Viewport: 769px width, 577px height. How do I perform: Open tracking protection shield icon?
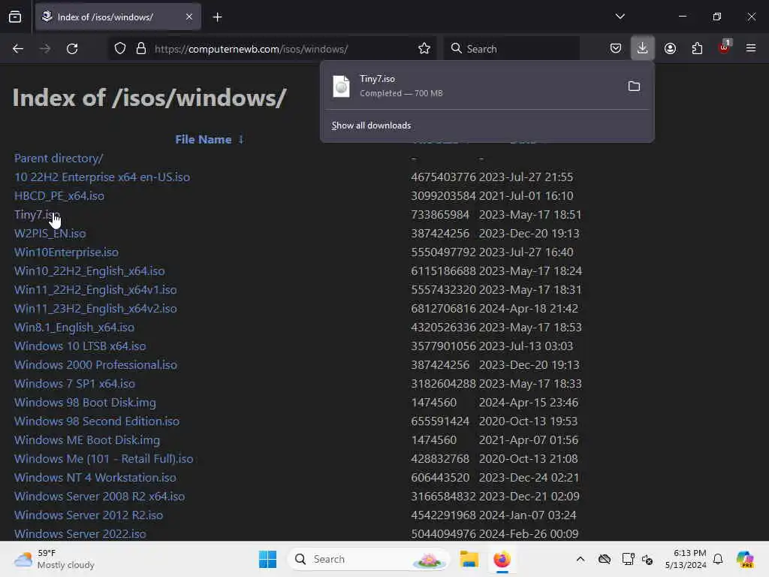click(x=120, y=49)
